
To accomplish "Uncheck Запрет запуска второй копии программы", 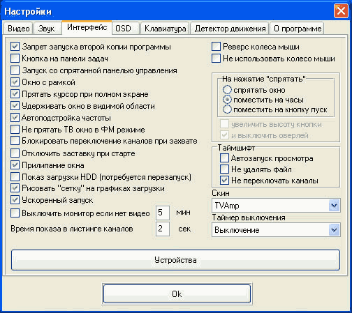I will pos(15,47).
